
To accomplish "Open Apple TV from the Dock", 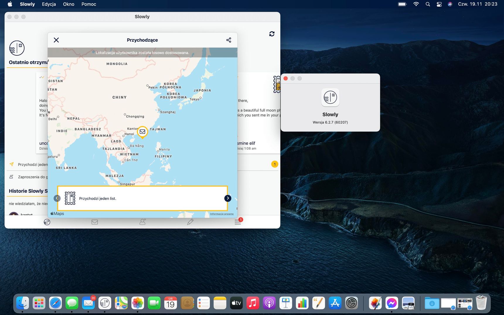I will 236,303.
